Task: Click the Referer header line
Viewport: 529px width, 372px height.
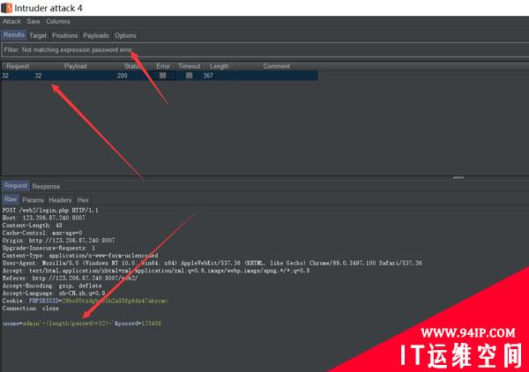Action: [71, 279]
